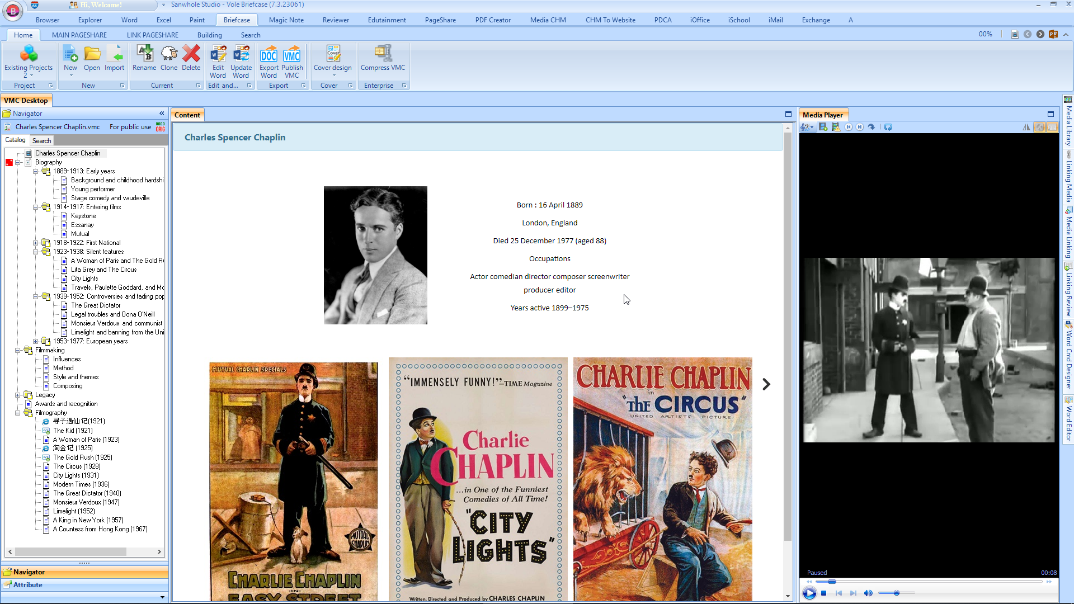The width and height of the screenshot is (1074, 604).
Task: Click The Circus poster image
Action: coord(663,480)
